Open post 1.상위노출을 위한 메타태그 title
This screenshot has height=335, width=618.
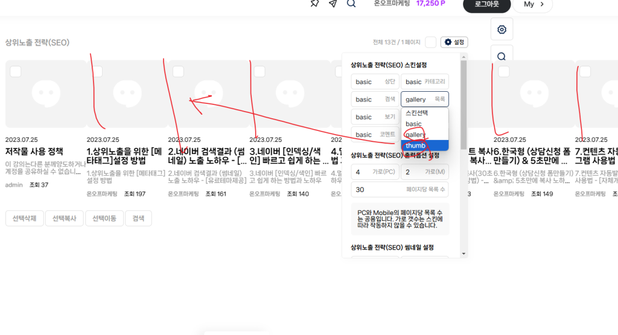click(124, 156)
